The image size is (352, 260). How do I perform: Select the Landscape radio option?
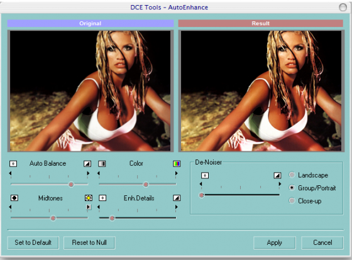(x=292, y=175)
